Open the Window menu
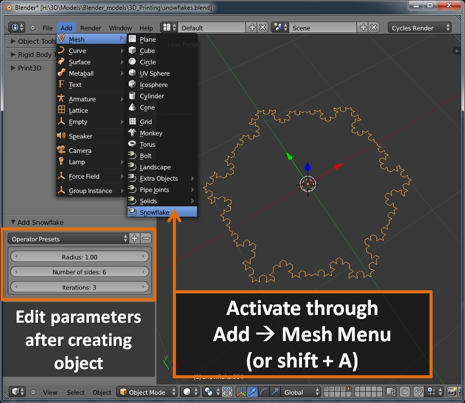Image resolution: width=465 pixels, height=403 pixels. pyautogui.click(x=120, y=28)
